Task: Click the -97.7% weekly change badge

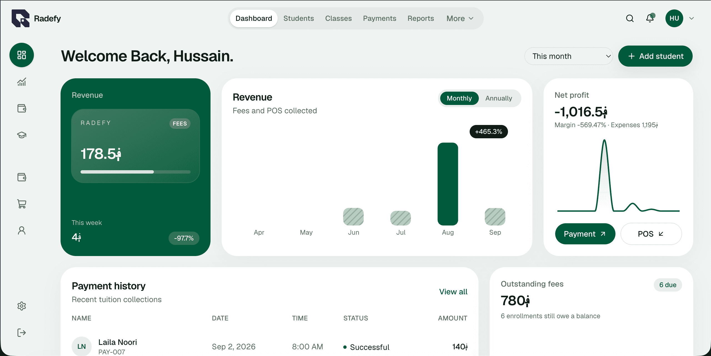Action: pos(184,238)
